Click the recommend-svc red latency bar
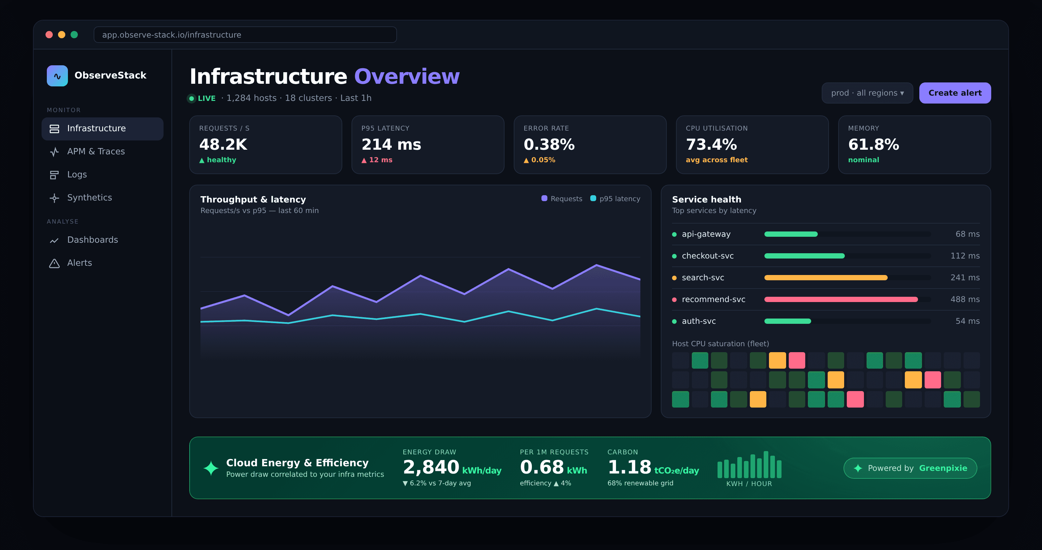1042x550 pixels. (841, 300)
